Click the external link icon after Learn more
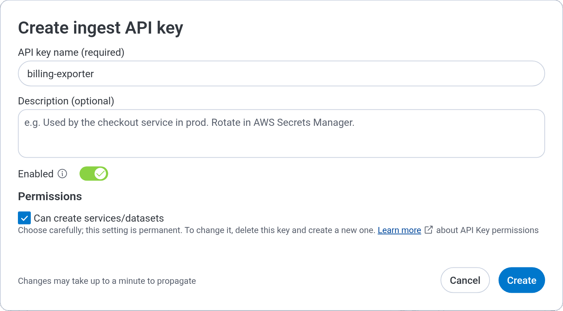 pos(429,230)
